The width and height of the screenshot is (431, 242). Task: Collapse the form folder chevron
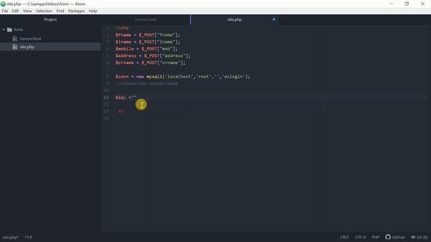(x=3, y=30)
